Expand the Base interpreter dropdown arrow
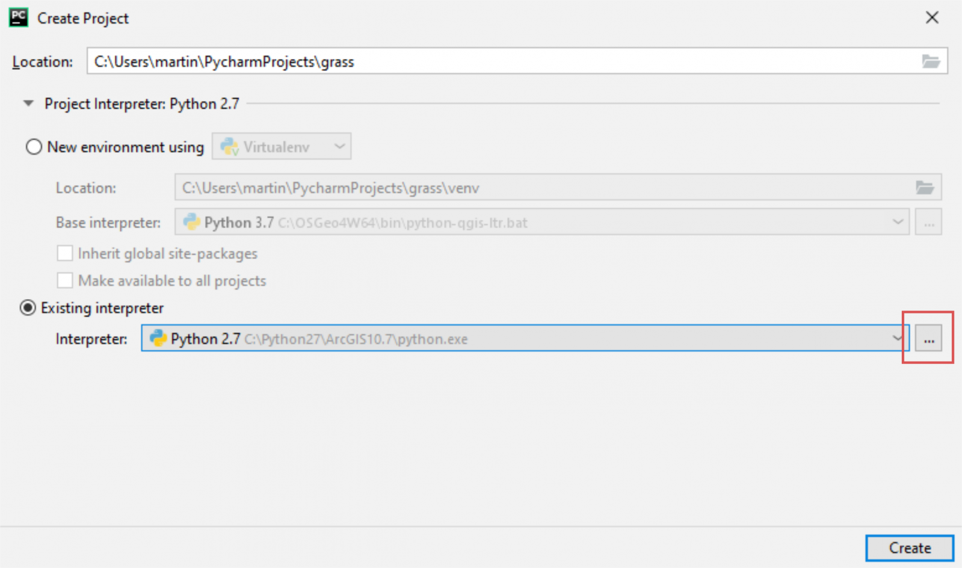 click(898, 223)
